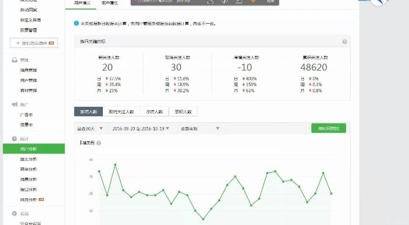
Task: Click the 推广 megaphone icon in sidebar
Action: pyautogui.click(x=15, y=105)
